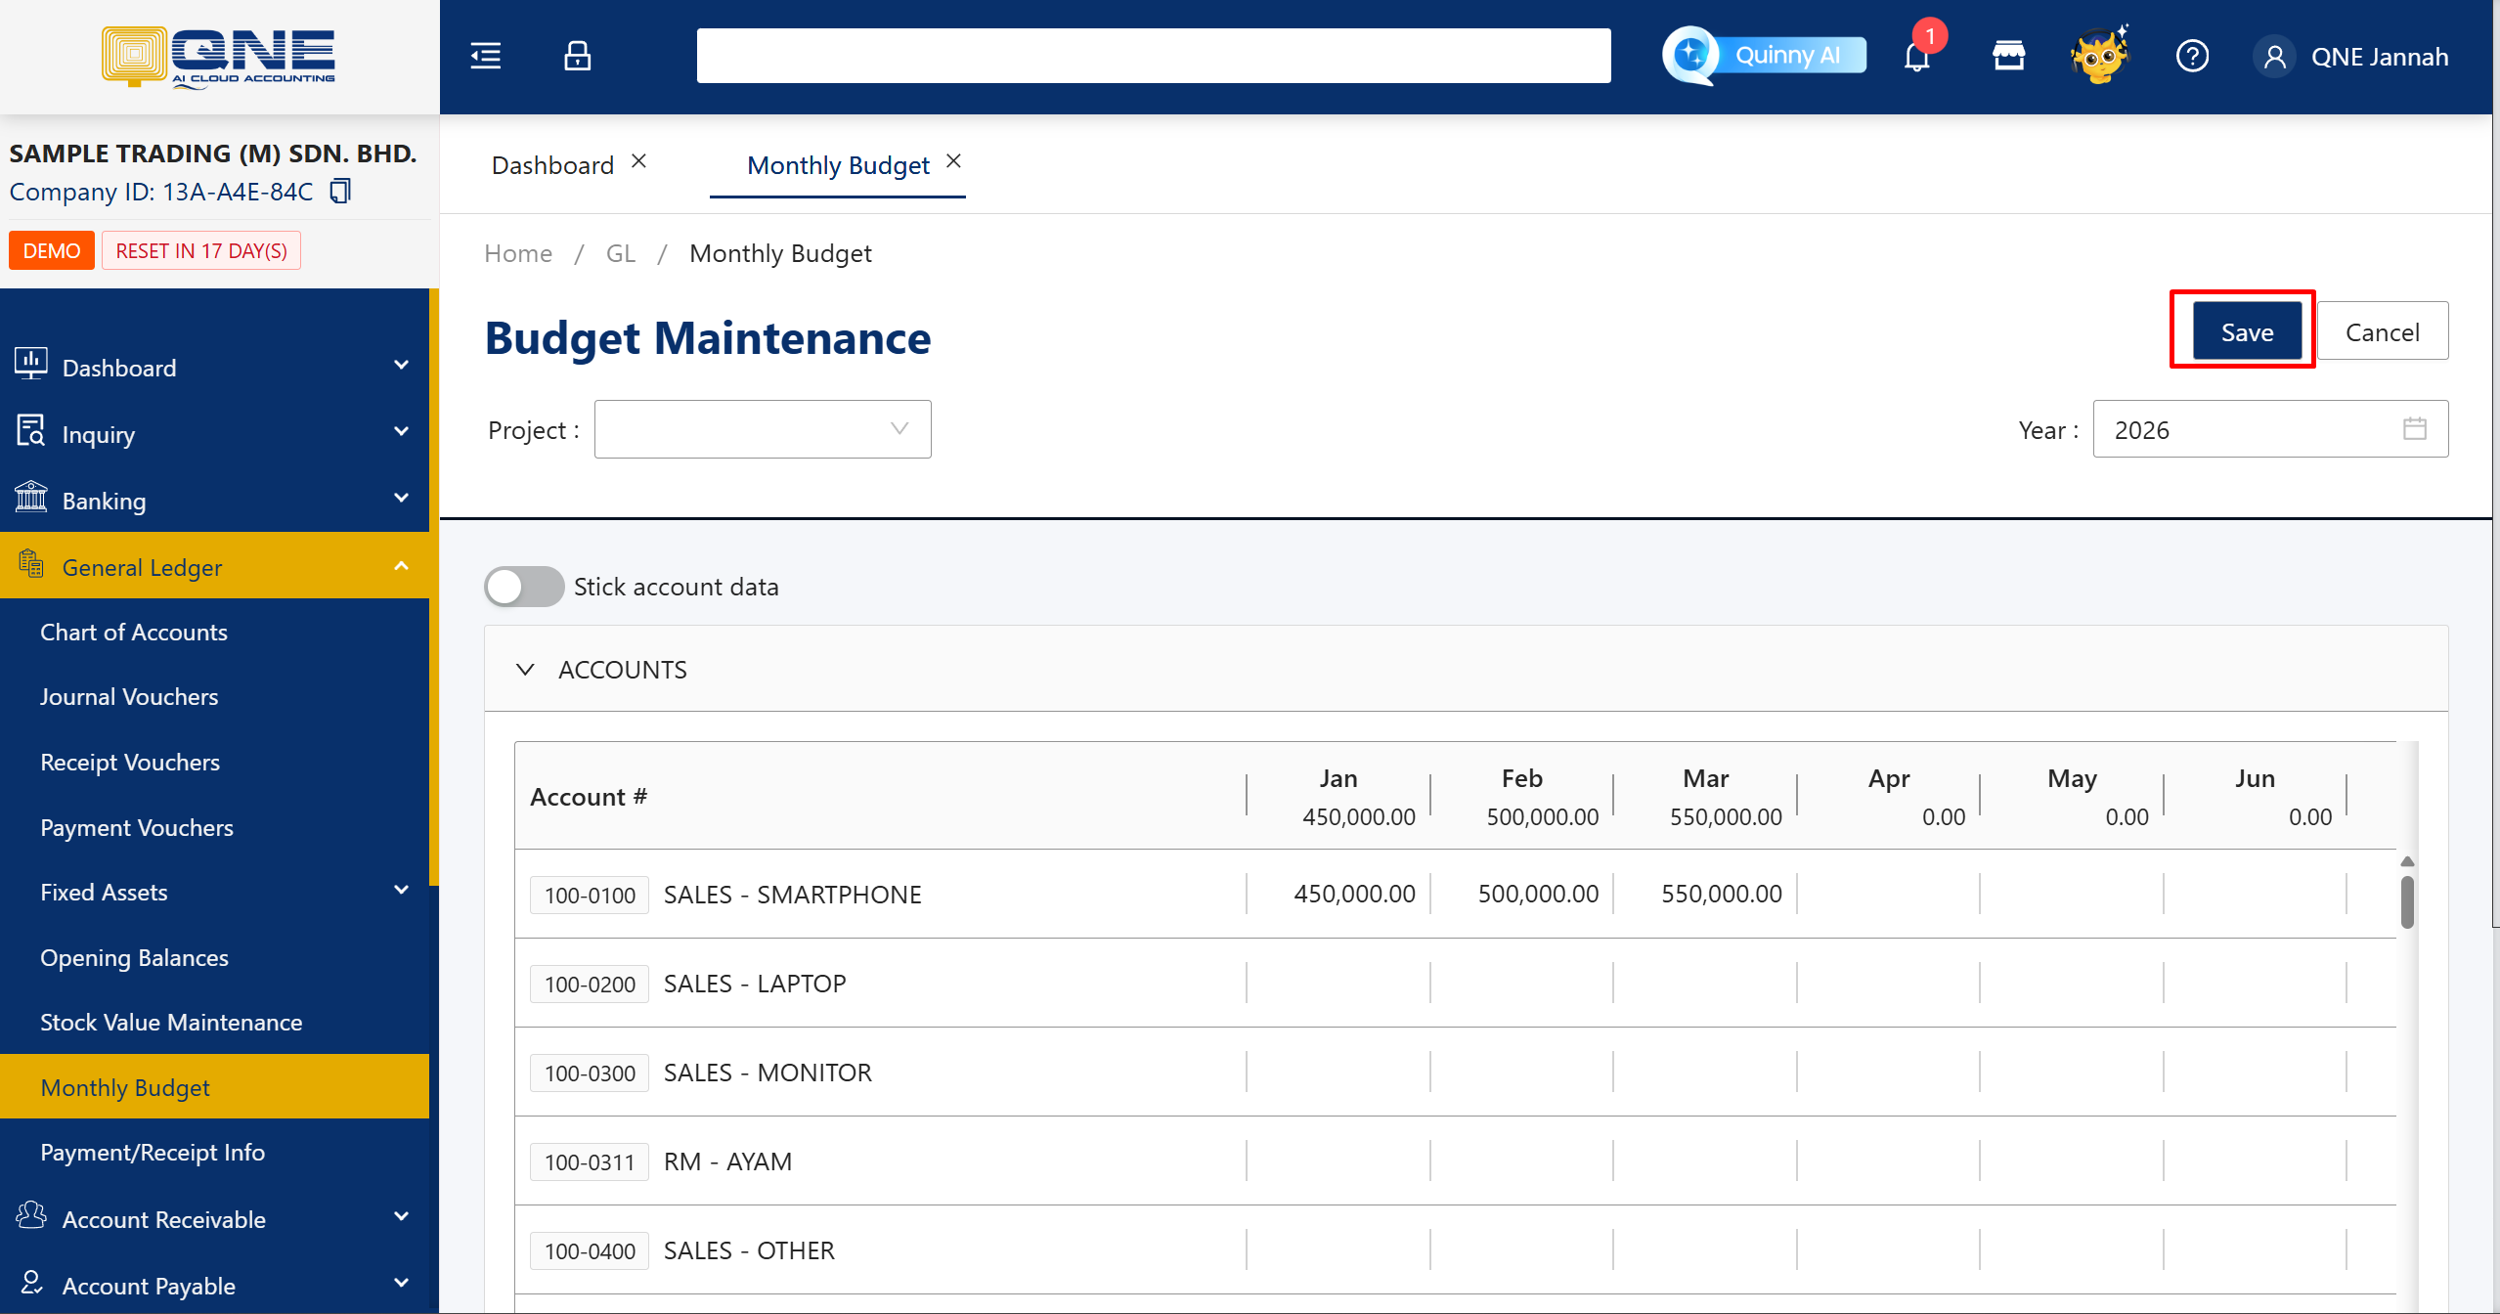Open the Project dropdown
This screenshot has height=1314, width=2500.
(x=762, y=429)
